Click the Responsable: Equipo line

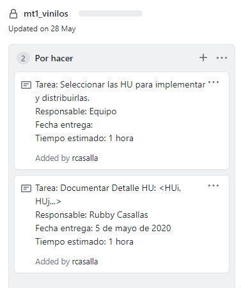click(x=76, y=111)
